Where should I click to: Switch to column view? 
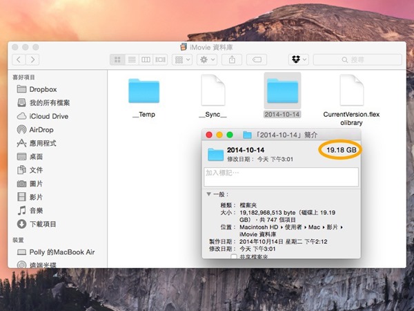[146, 59]
